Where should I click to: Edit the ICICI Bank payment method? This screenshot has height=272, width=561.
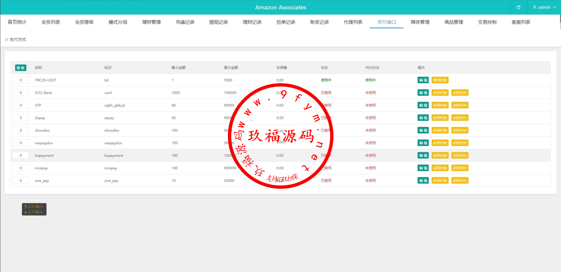click(423, 93)
